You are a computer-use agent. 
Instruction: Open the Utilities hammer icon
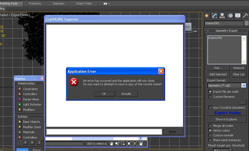[x=245, y=16]
